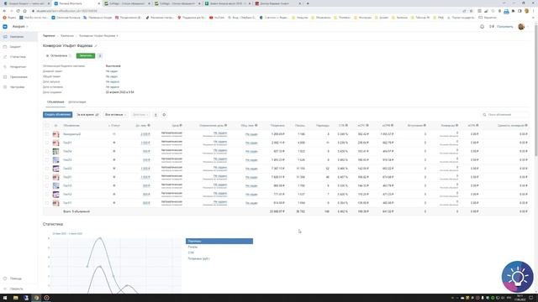Click the Статистика sidebar icon

coord(5,57)
